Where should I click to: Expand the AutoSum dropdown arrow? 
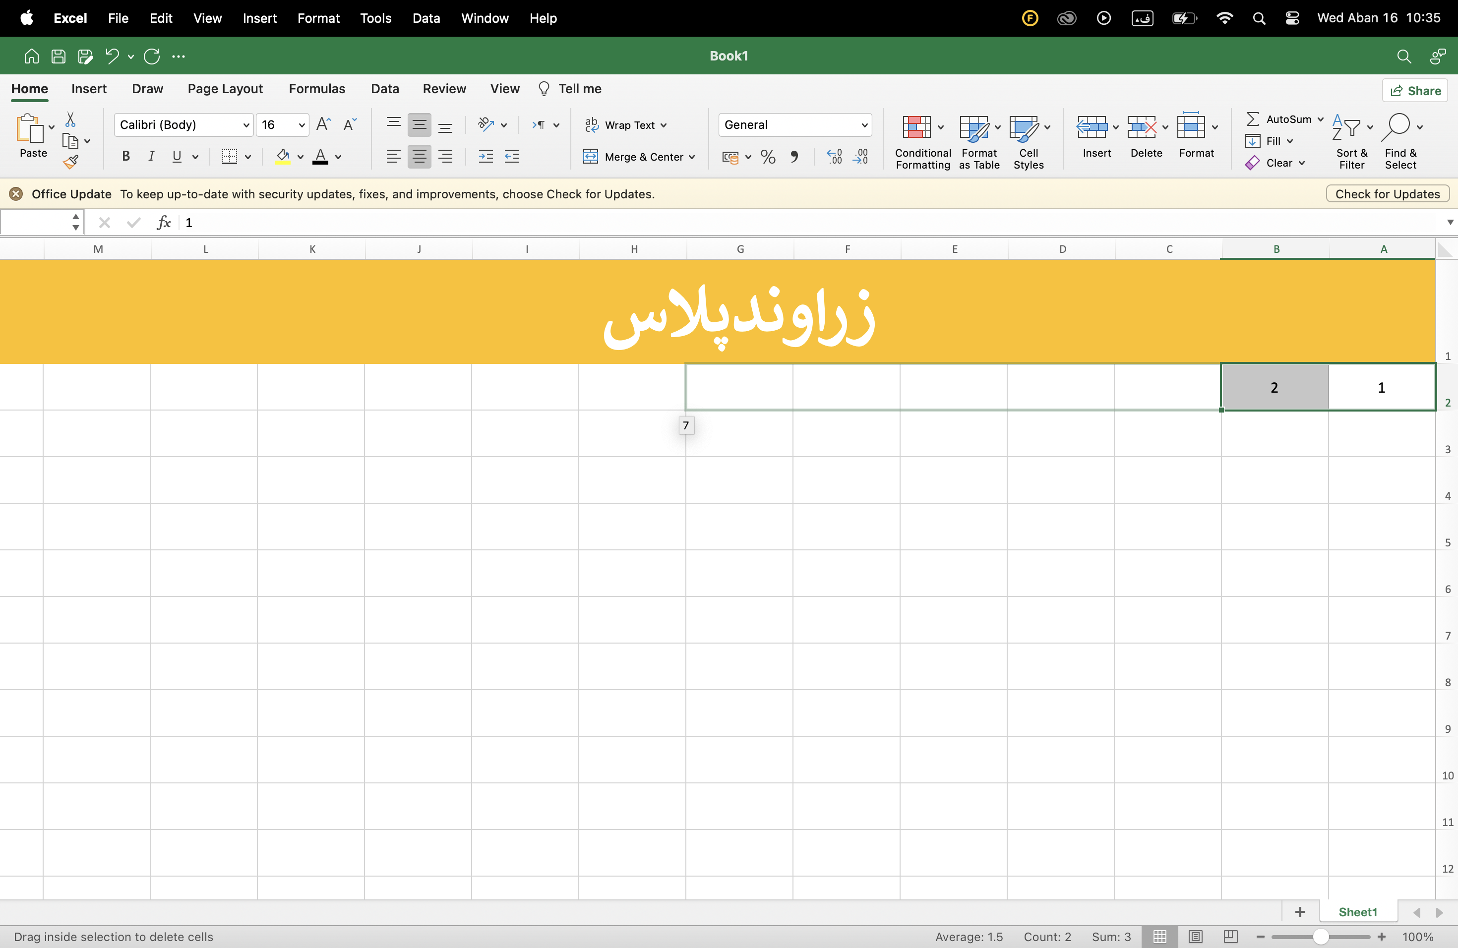coord(1321,119)
